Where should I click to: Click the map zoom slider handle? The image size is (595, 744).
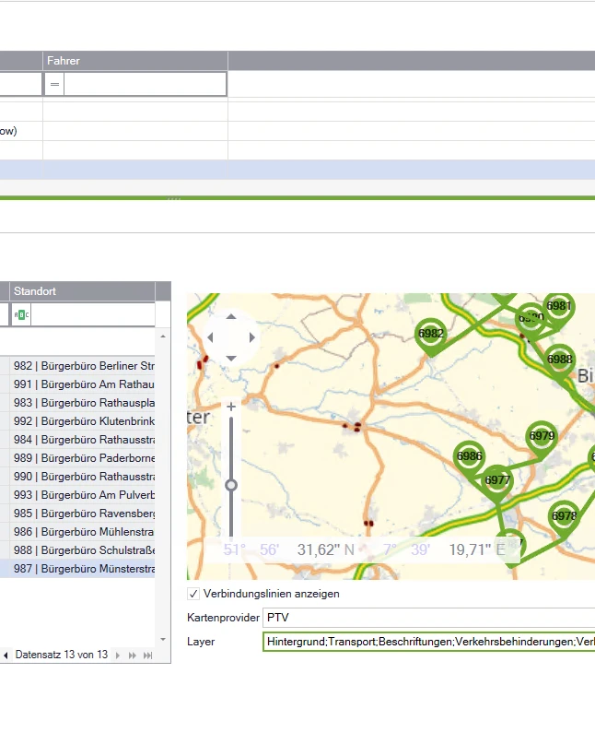[x=231, y=485]
